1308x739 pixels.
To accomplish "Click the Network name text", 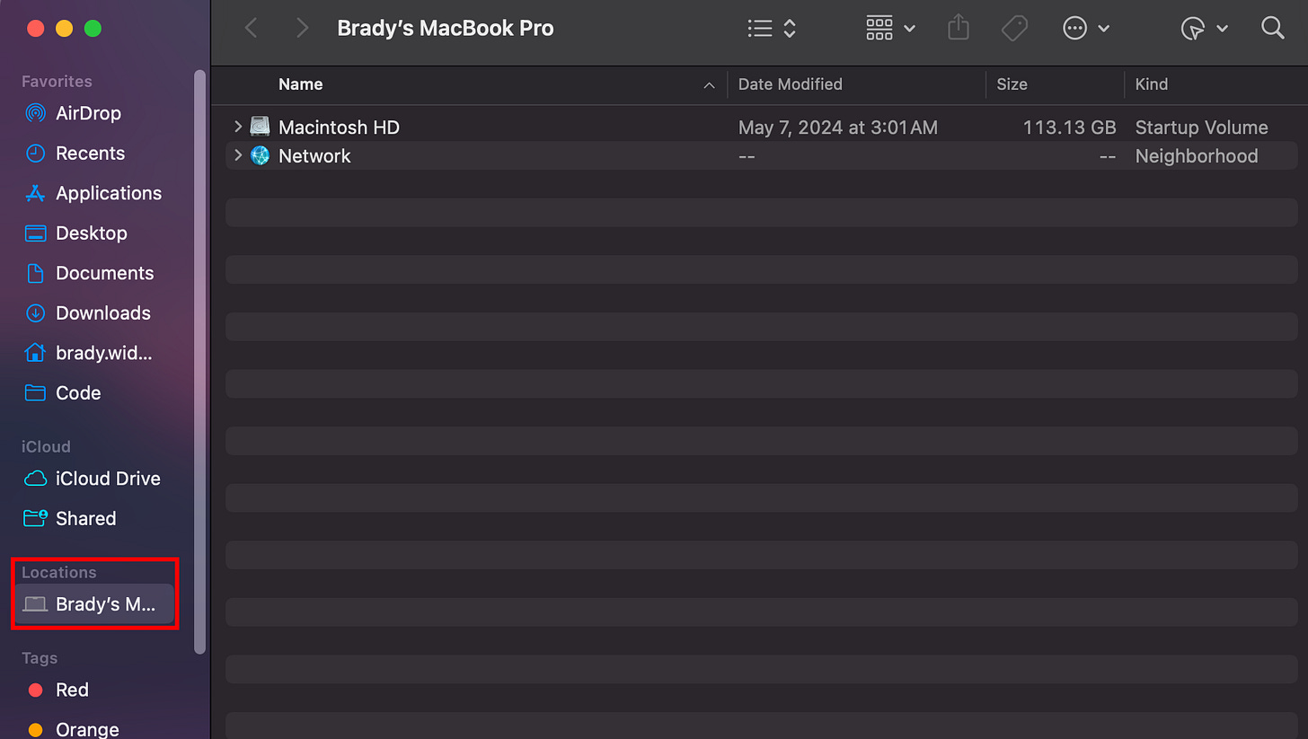I will tap(314, 156).
